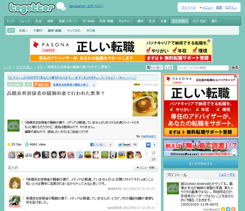Focus the Google カスタム検索 field

[x=203, y=68]
